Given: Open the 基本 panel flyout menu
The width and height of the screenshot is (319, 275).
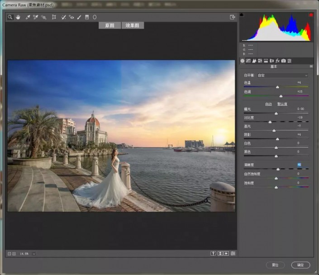Looking at the screenshot, I should [311, 66].
